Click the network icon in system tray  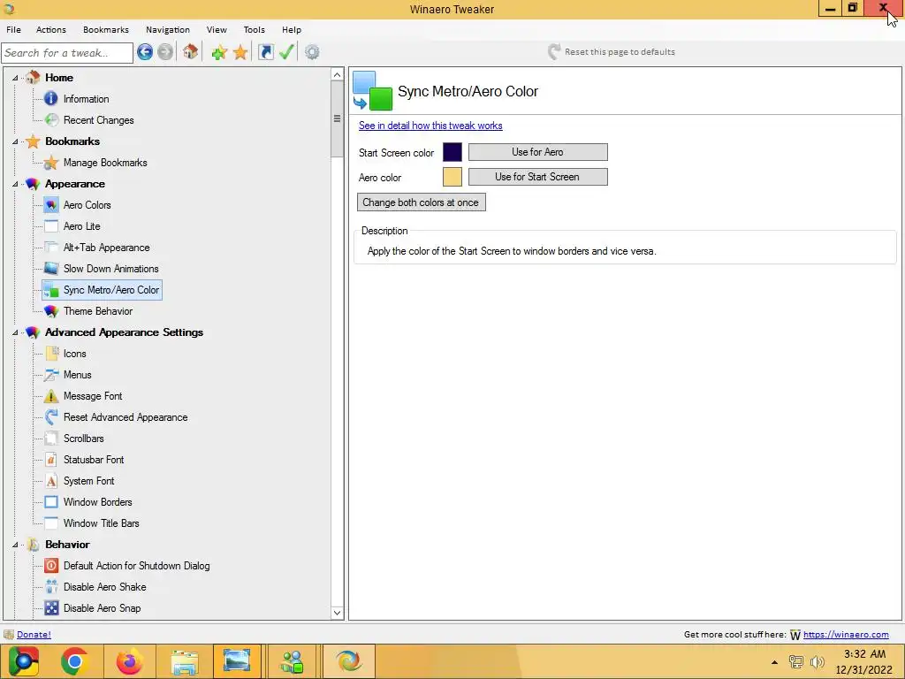[796, 662]
